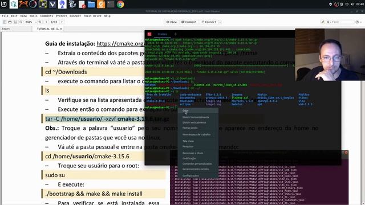The image size is (365, 205).
Task: Open the dark V application icon in the panel
Action: [52, 4]
